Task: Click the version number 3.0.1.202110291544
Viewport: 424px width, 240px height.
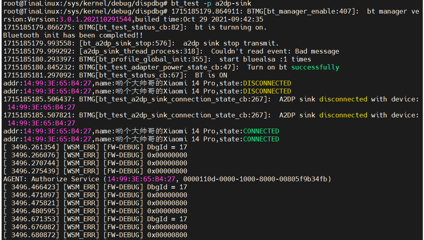Action: [95, 20]
